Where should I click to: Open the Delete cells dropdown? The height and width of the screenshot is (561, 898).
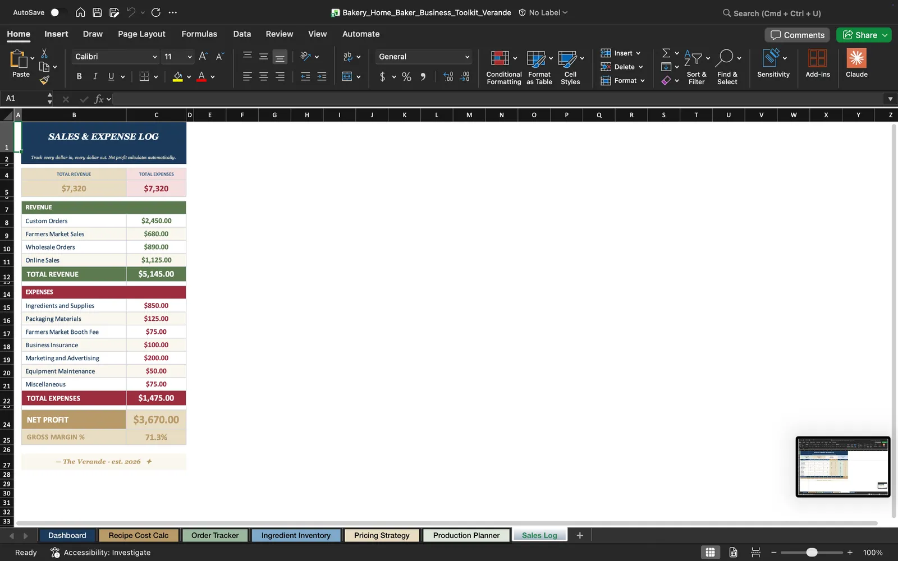tap(621, 67)
